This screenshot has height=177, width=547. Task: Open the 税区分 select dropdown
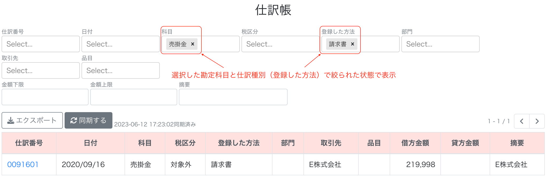point(280,44)
